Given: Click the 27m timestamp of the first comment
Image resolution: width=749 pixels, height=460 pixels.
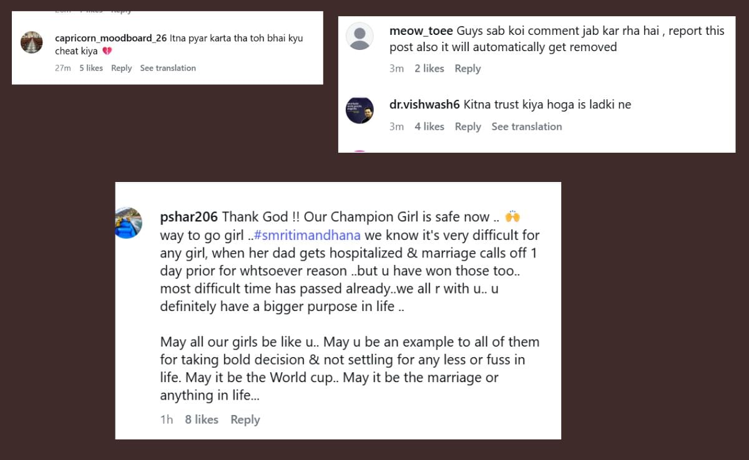Looking at the screenshot, I should [x=62, y=68].
